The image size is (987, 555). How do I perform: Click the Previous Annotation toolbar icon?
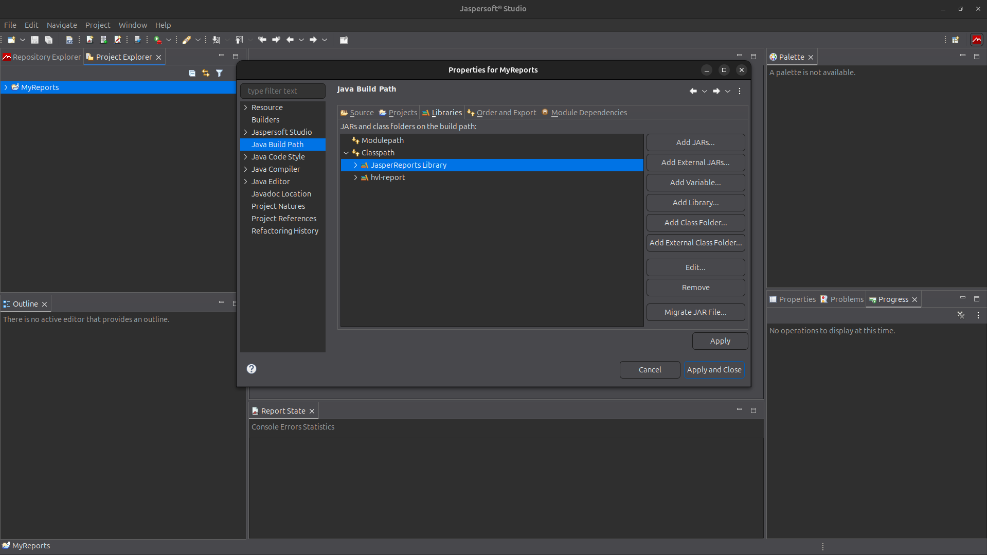point(239,40)
